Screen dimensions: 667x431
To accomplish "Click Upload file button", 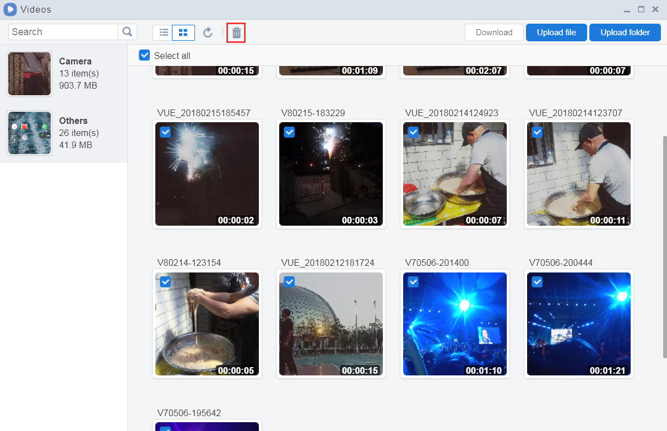I will coord(556,32).
